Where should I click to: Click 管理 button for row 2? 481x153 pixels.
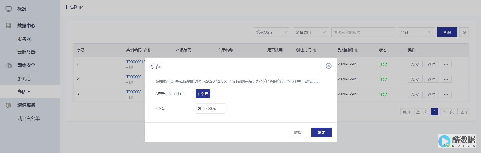(x=431, y=79)
